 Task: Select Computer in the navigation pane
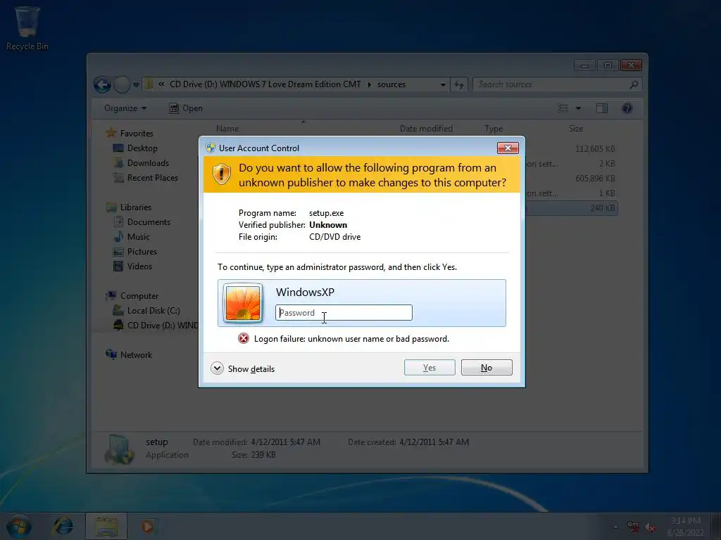(x=132, y=296)
